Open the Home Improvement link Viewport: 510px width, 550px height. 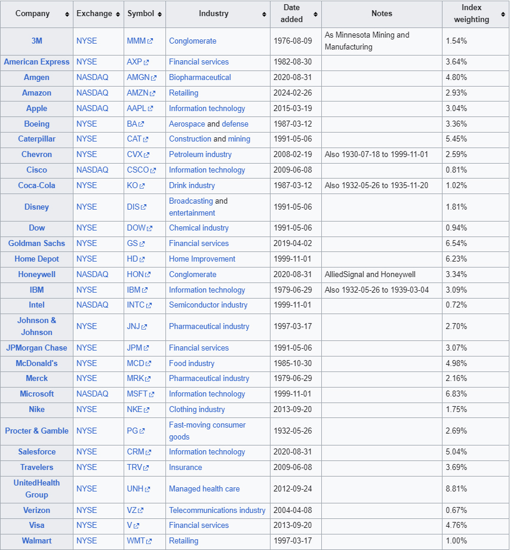coord(202,259)
